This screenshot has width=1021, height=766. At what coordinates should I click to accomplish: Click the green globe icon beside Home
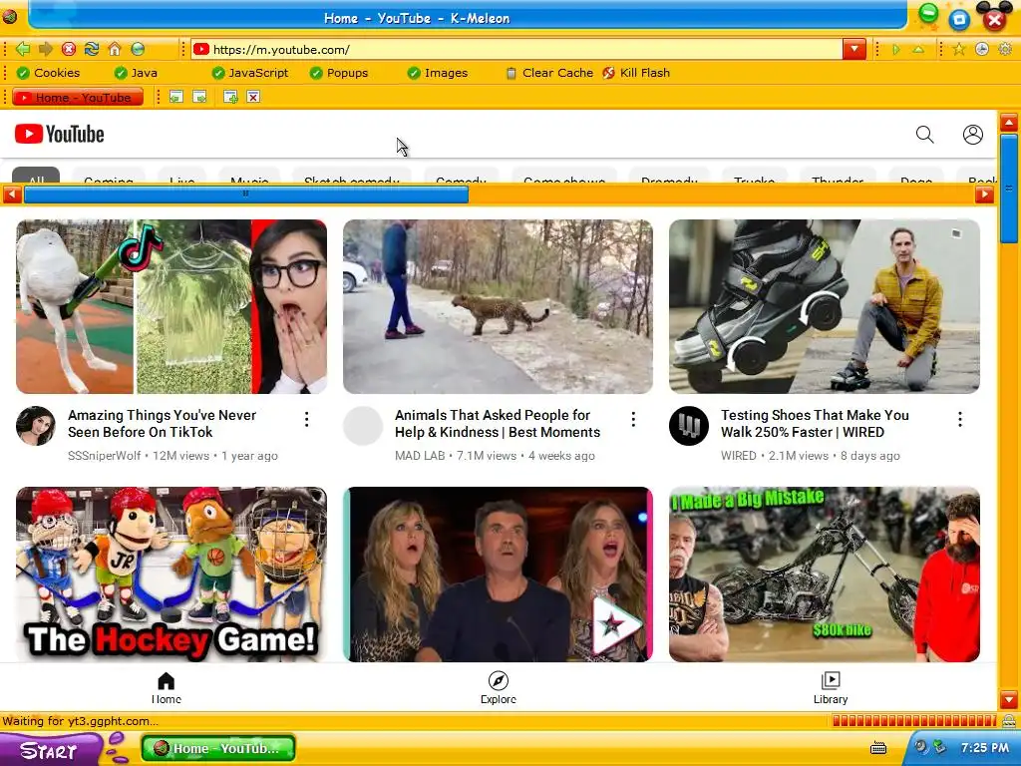point(138,49)
